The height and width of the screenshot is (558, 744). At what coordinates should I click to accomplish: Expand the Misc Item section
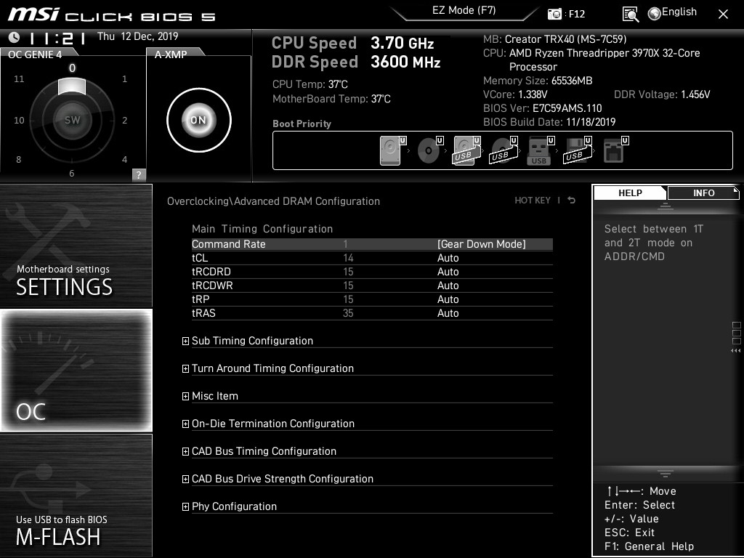pyautogui.click(x=185, y=396)
